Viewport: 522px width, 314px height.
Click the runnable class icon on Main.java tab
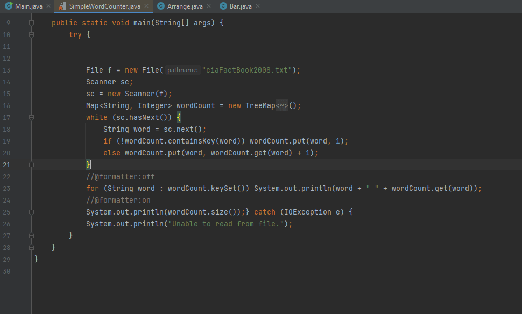point(8,6)
